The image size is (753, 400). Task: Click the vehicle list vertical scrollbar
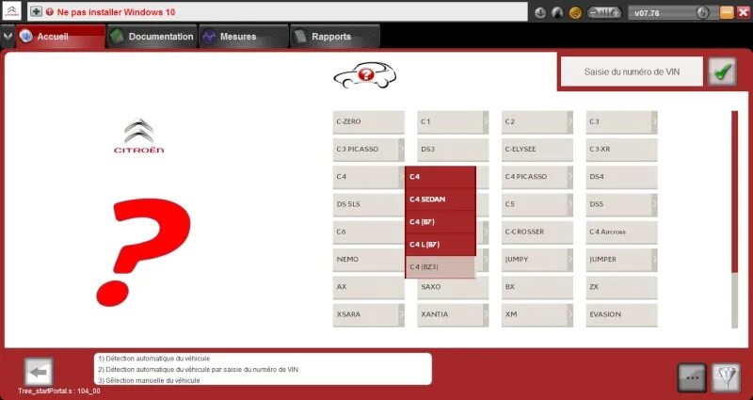click(x=734, y=219)
